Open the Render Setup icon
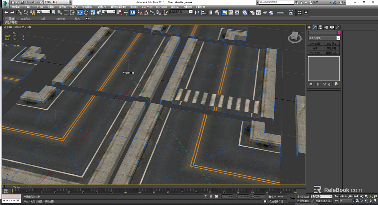 tap(252, 12)
